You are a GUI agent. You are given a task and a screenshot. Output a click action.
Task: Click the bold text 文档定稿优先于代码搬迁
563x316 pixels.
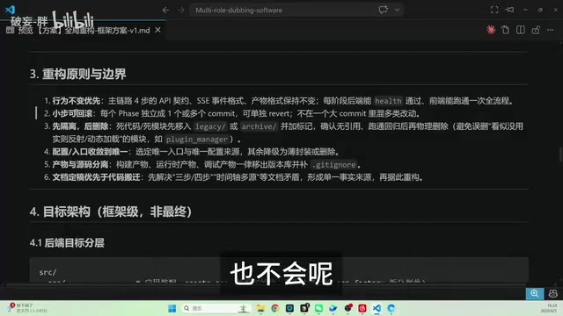pos(96,177)
